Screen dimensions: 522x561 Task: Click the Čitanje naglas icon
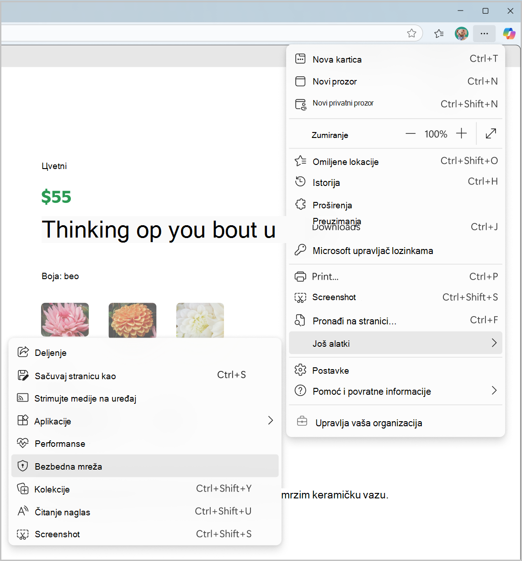pyautogui.click(x=23, y=511)
